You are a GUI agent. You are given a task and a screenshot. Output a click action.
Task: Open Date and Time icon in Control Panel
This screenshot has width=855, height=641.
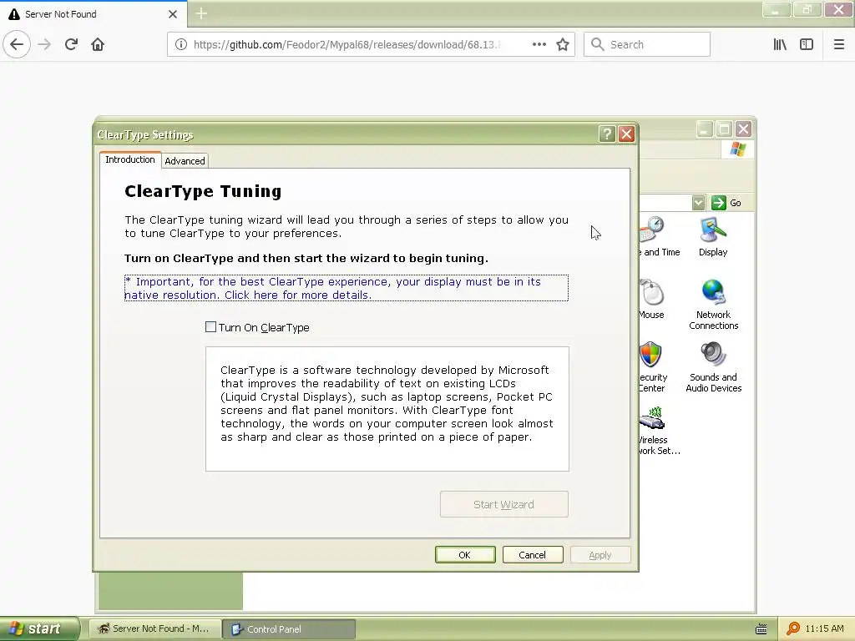660,236
